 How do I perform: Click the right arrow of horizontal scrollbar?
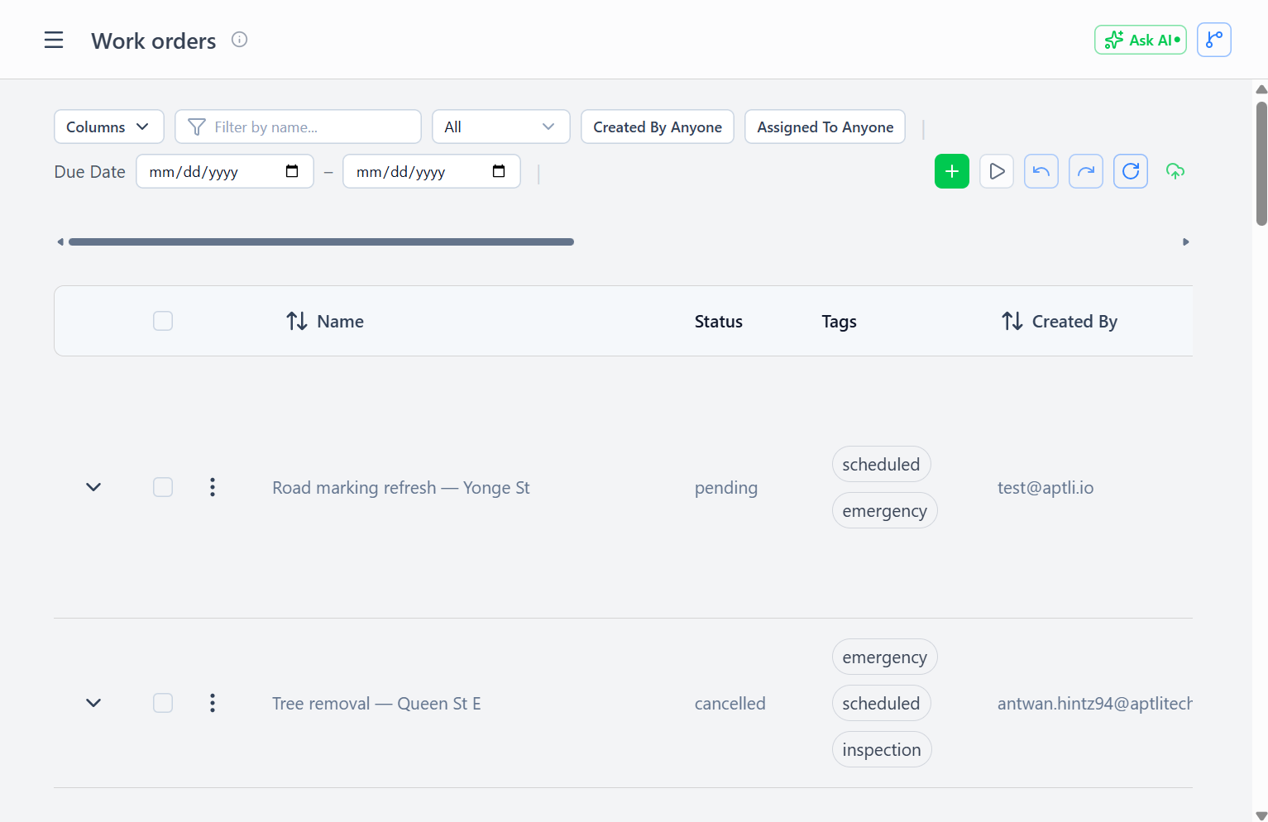pos(1185,241)
